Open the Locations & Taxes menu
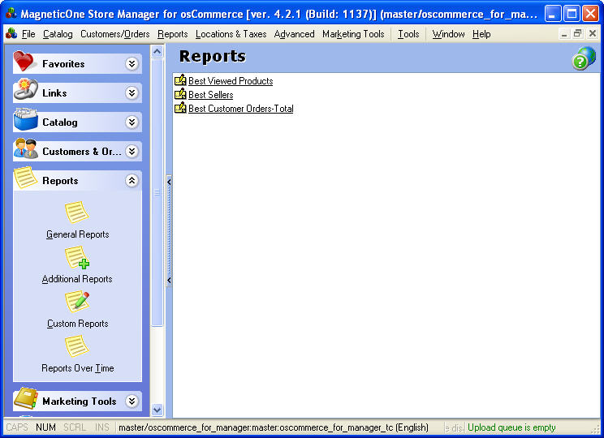Viewport: 604px width, 438px height. tap(231, 34)
